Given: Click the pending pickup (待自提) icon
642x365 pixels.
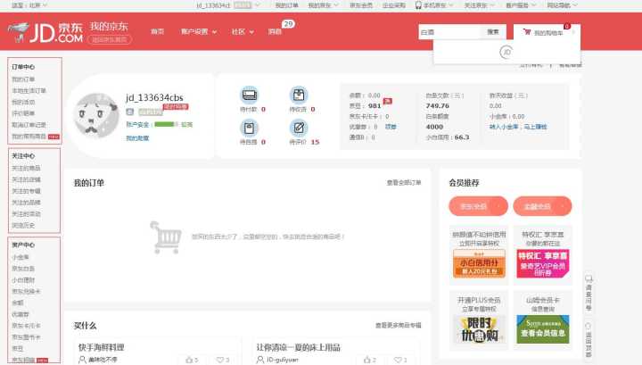Looking at the screenshot, I should point(250,128).
